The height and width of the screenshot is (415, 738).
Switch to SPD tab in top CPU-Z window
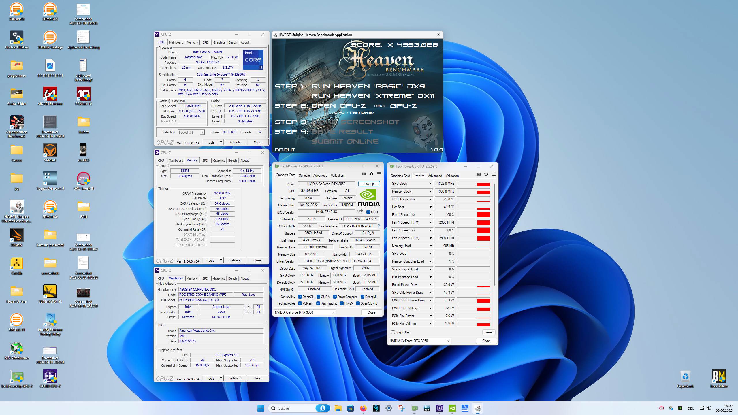(205, 42)
